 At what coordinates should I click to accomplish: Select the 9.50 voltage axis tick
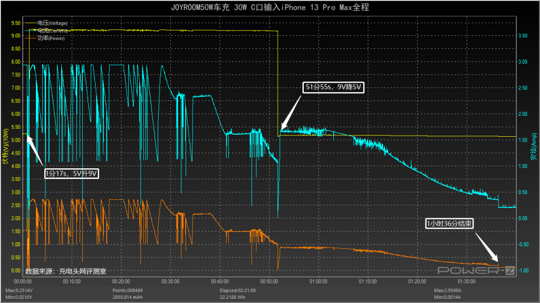click(x=16, y=23)
